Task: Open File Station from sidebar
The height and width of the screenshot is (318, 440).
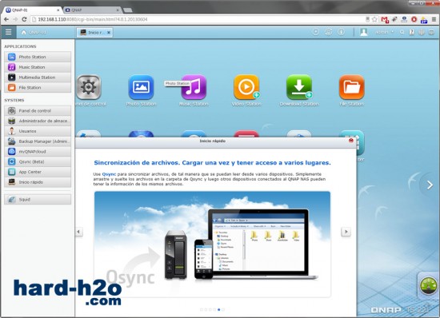Action: click(38, 88)
